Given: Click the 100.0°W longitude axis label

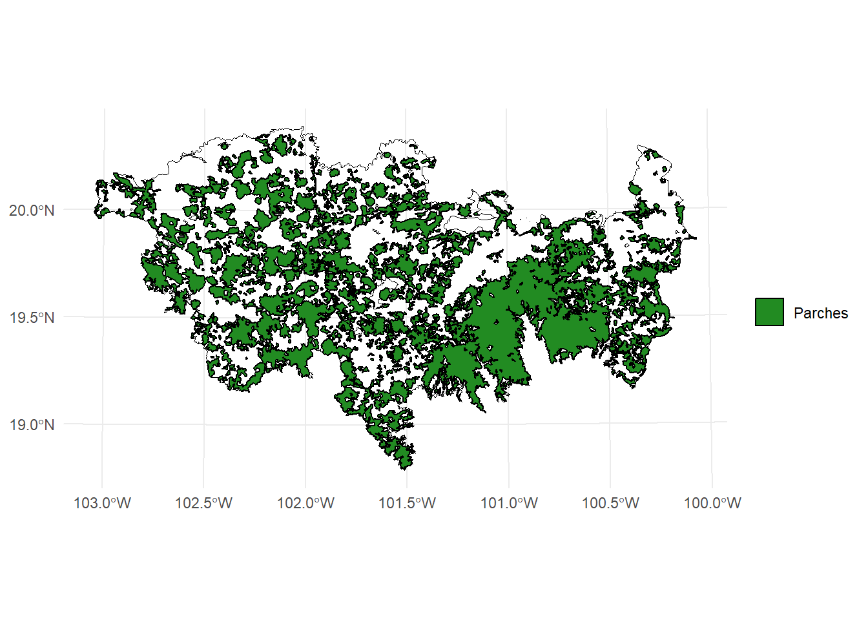Looking at the screenshot, I should [x=712, y=503].
